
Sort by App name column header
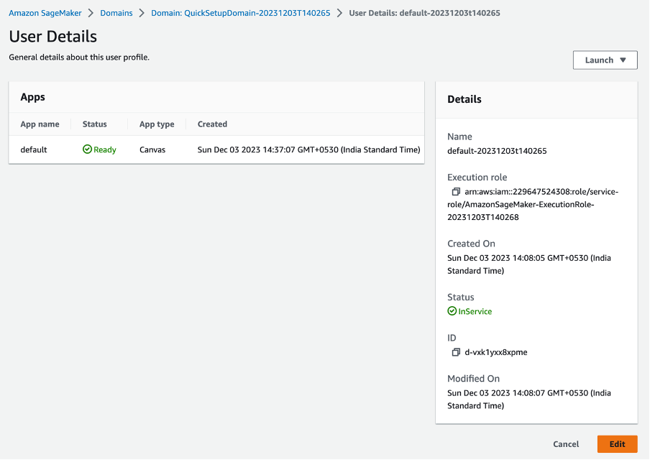40,124
